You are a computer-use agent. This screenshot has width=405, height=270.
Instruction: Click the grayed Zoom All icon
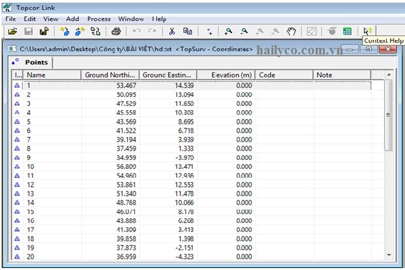tap(275, 31)
